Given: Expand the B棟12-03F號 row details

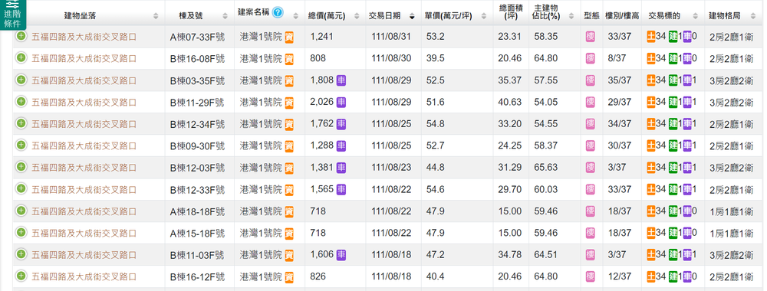Looking at the screenshot, I should point(21,167).
